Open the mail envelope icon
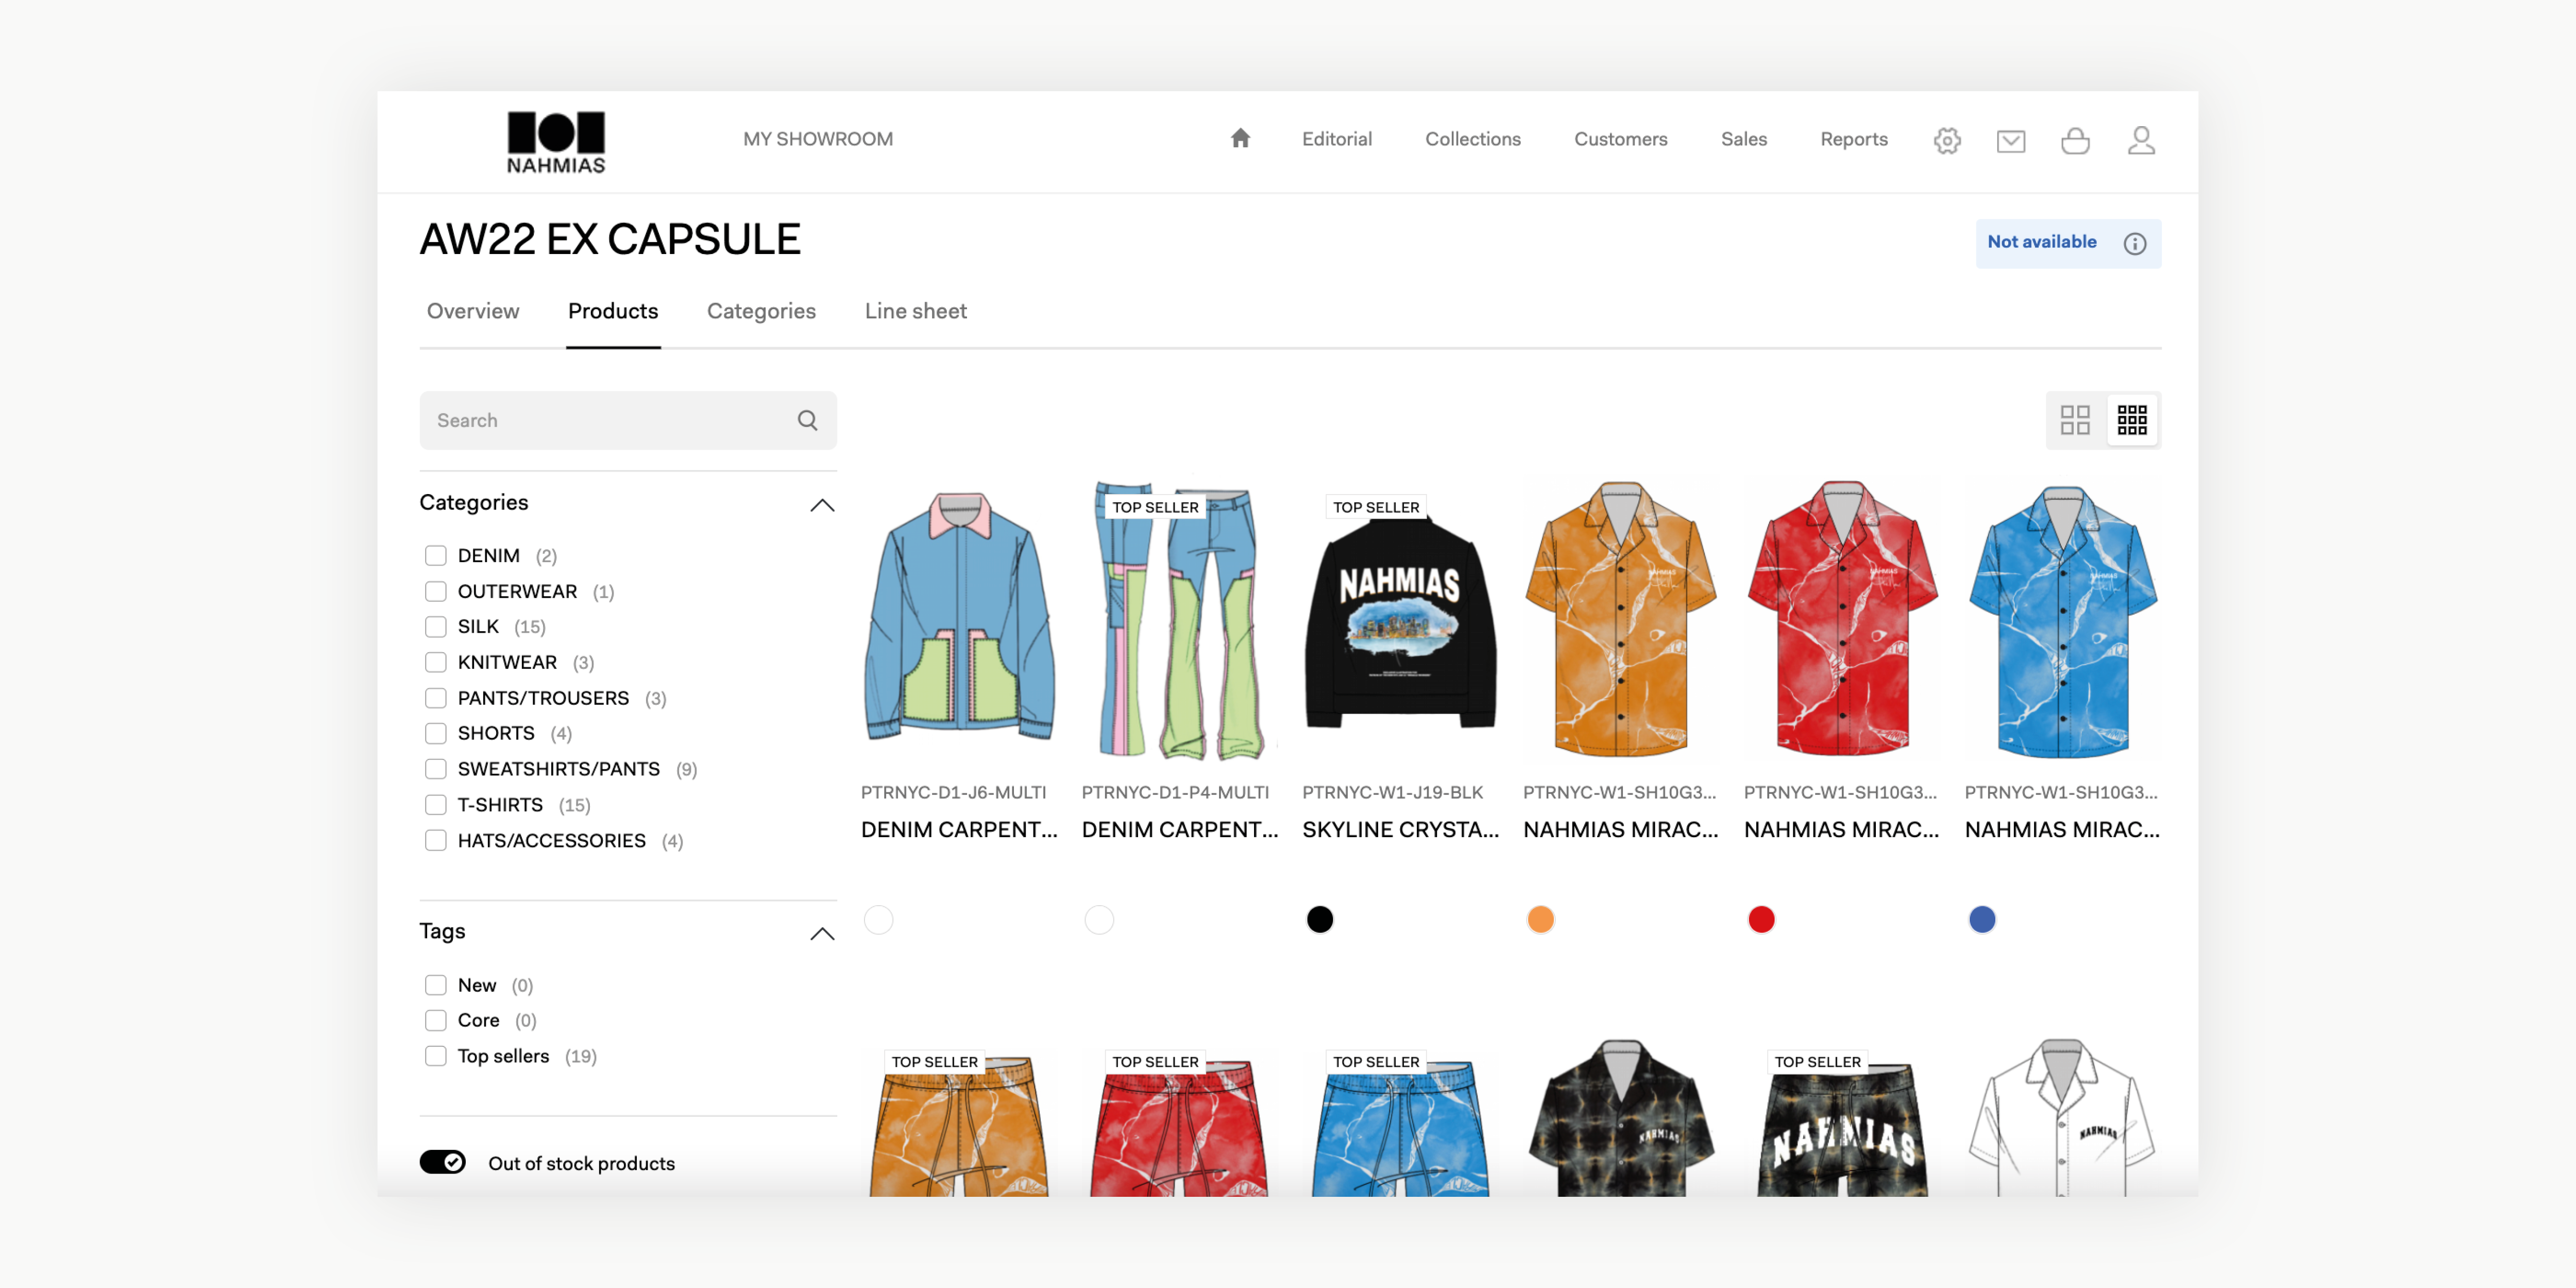The image size is (2576, 1288). [x=2010, y=140]
